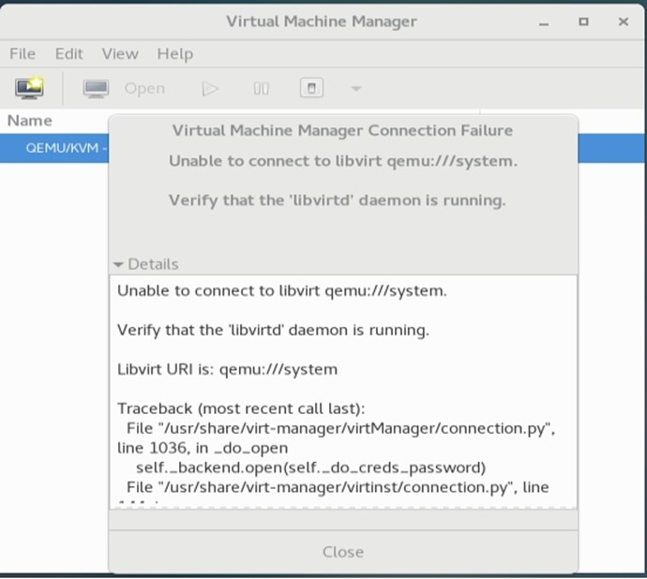This screenshot has height=579, width=647.
Task: Maximize the Virtual Machine Manager window
Action: point(584,21)
